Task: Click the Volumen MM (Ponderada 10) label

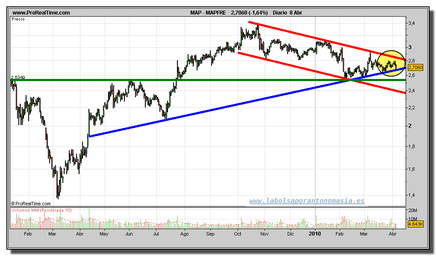Action: [41, 210]
